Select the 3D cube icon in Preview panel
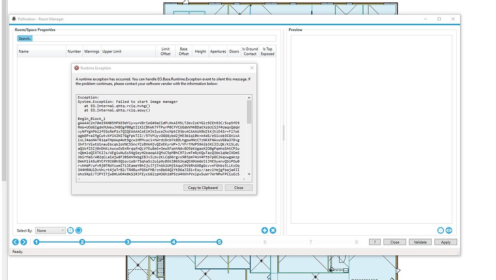Image resolution: width=496 pixels, height=280 pixels. pyautogui.click(x=440, y=230)
